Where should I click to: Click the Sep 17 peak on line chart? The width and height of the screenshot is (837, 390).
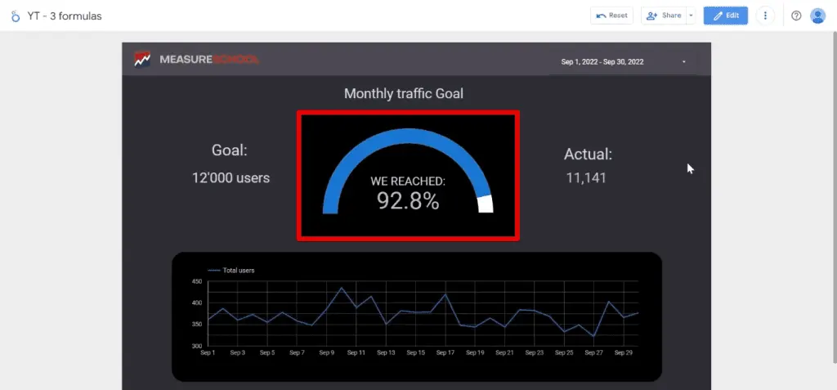[x=445, y=294]
